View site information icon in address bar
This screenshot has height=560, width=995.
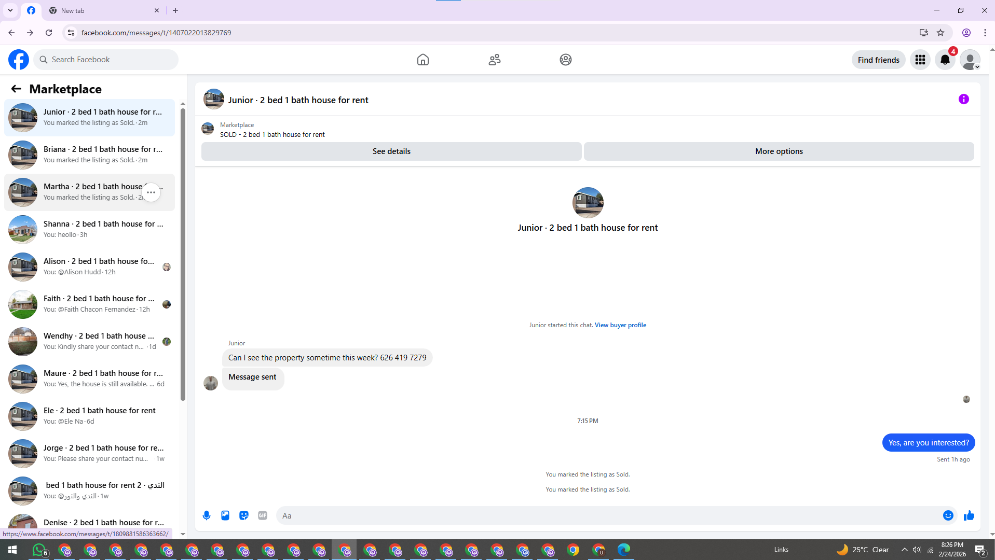pos(71,33)
